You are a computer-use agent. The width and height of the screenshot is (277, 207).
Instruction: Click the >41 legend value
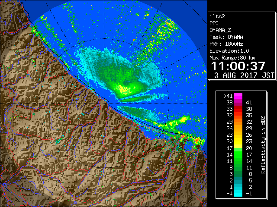click(228, 96)
